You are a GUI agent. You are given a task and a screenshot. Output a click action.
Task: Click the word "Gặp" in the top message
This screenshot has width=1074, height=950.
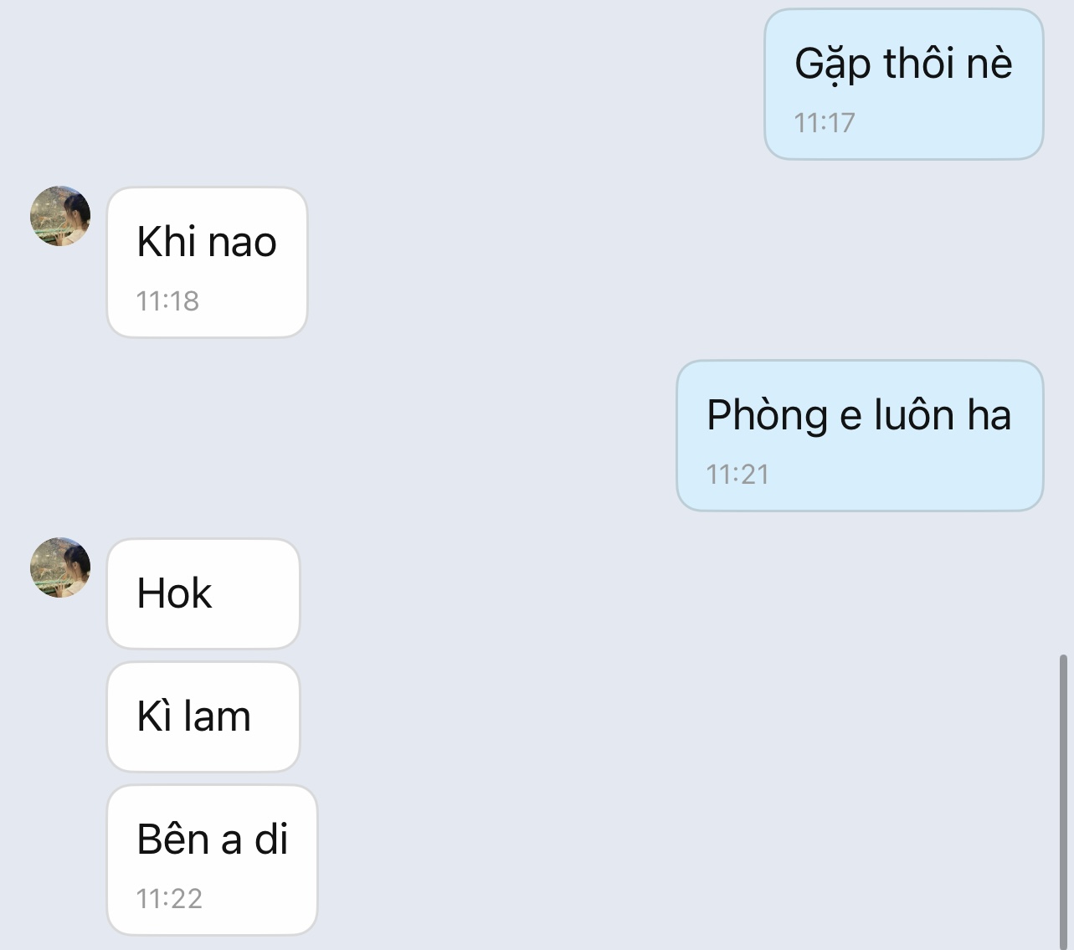pos(821,64)
